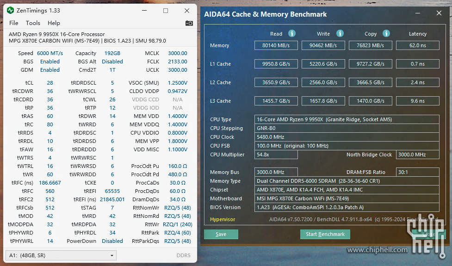Click the tREFI (ns) value 21845.001
452x266 pixels.
coord(112,199)
